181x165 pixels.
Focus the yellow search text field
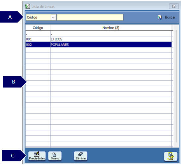click(x=90, y=17)
